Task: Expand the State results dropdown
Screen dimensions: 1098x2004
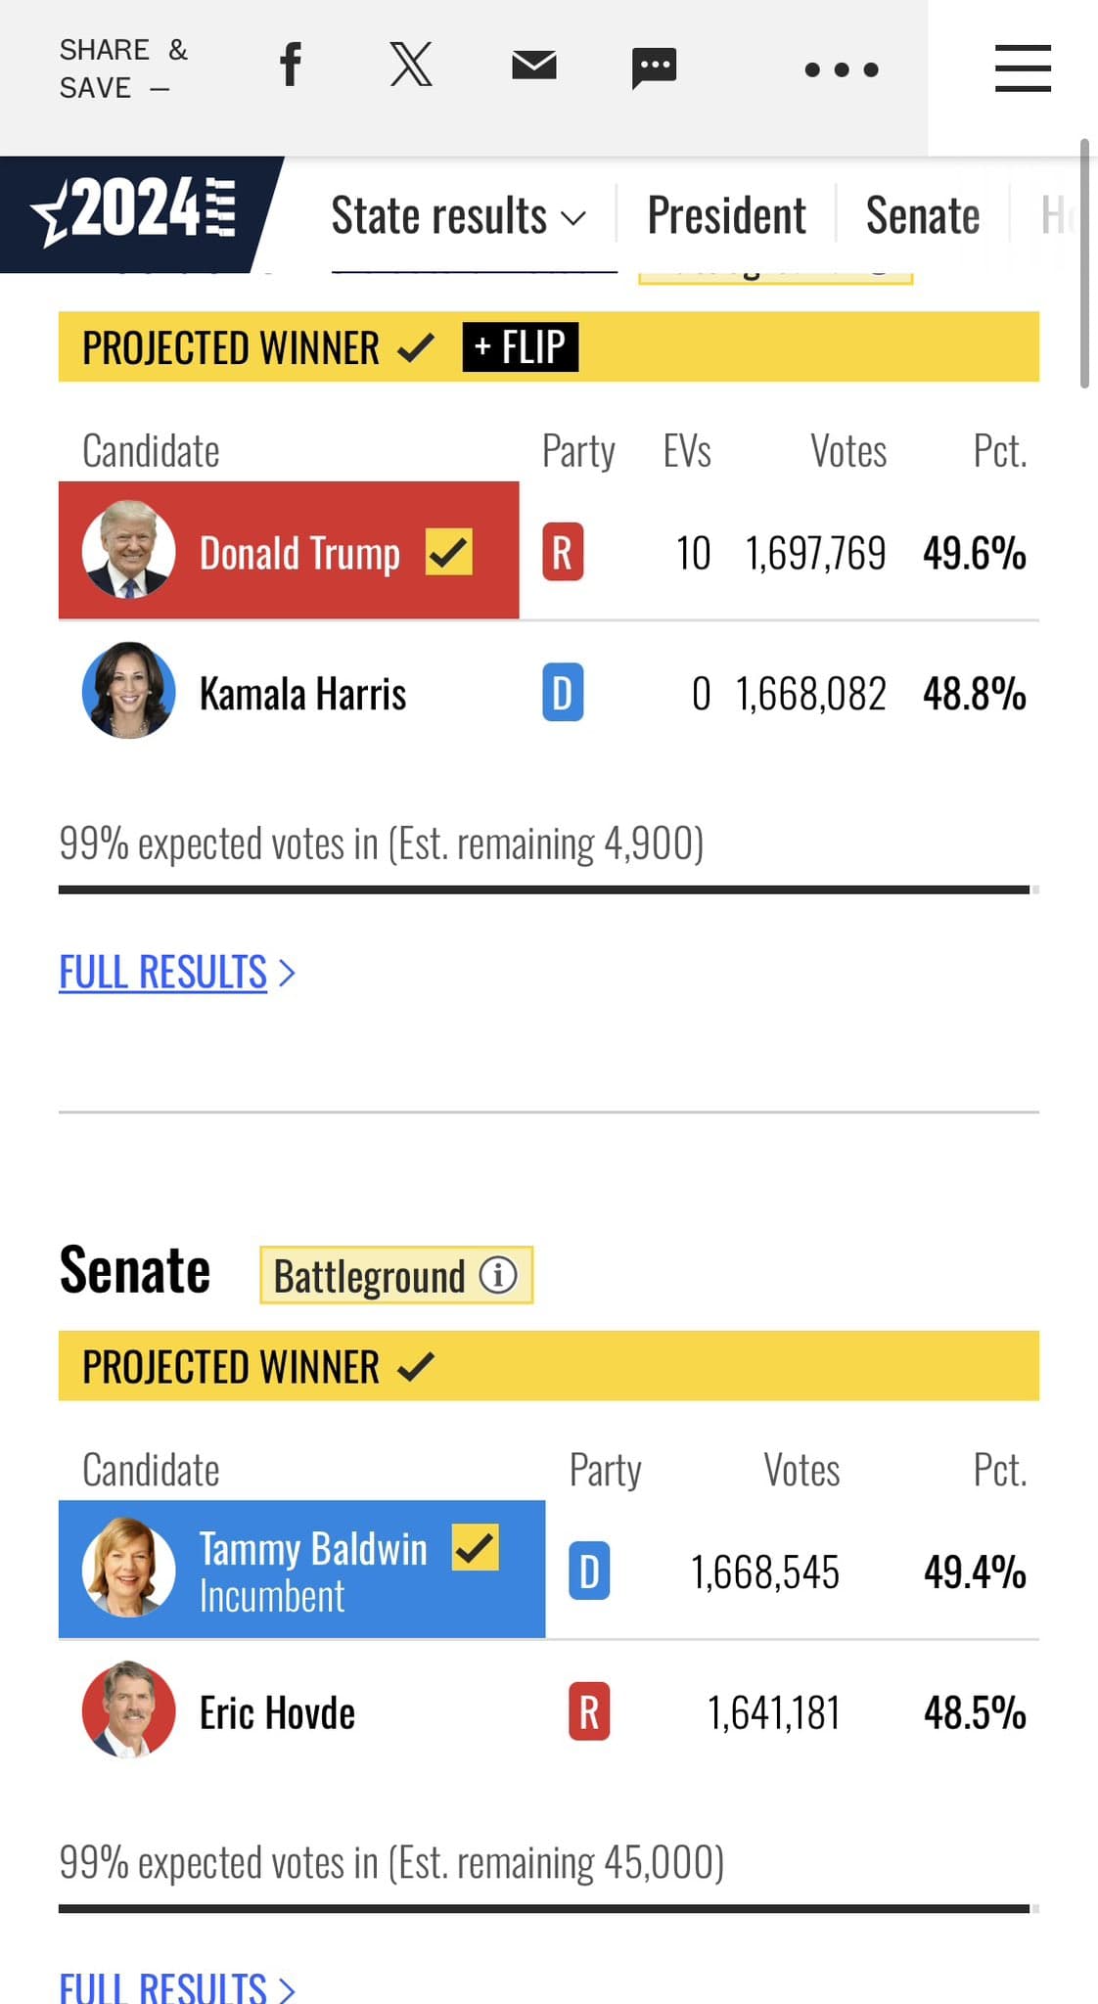Action: coord(458,216)
